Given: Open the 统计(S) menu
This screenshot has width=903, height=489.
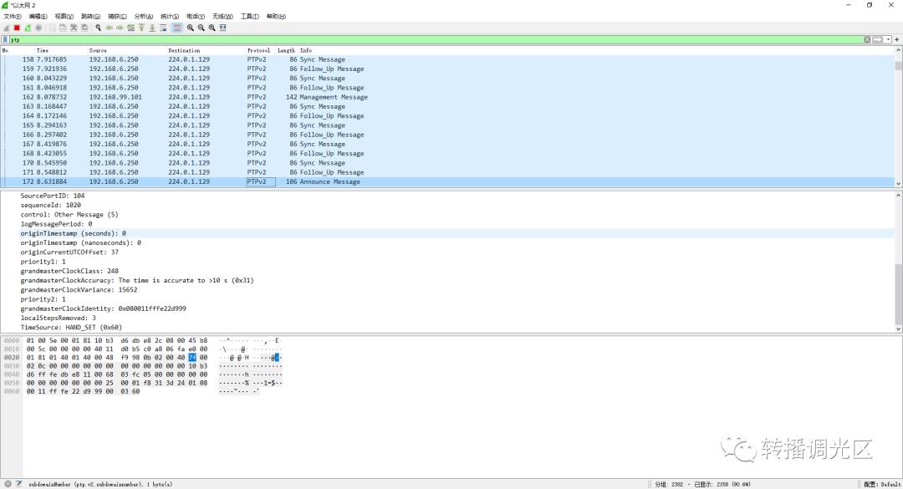Looking at the screenshot, I should click(170, 16).
